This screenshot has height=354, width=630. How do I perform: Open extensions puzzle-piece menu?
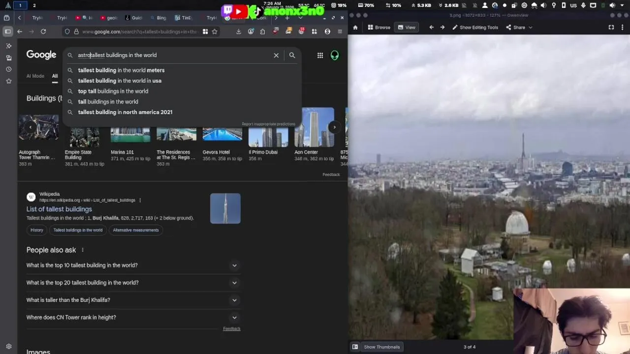(x=262, y=31)
